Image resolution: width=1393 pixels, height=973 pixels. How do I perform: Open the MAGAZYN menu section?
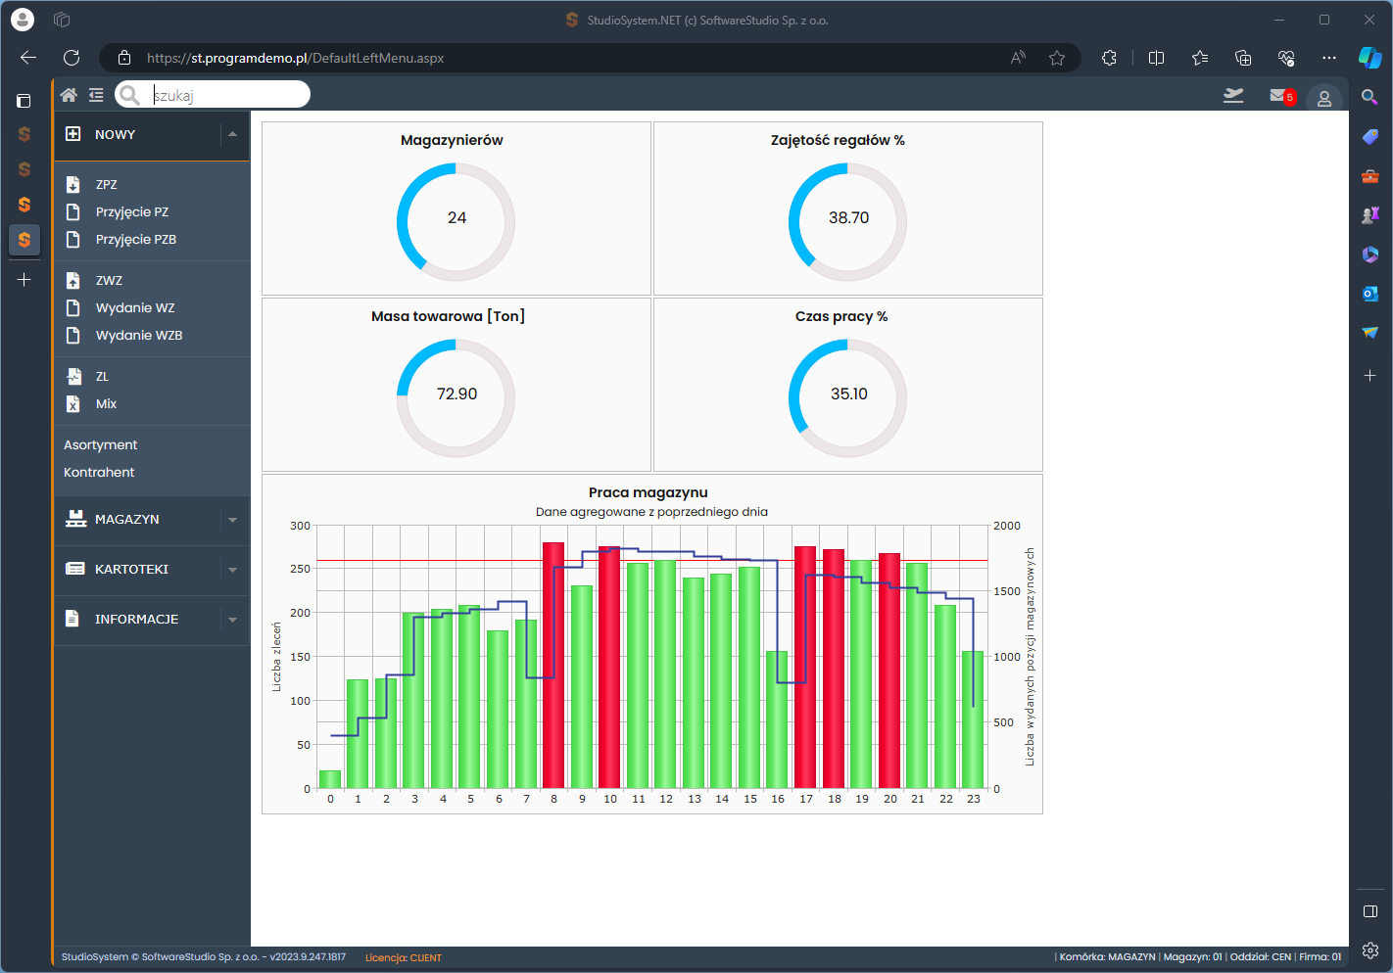coord(127,520)
